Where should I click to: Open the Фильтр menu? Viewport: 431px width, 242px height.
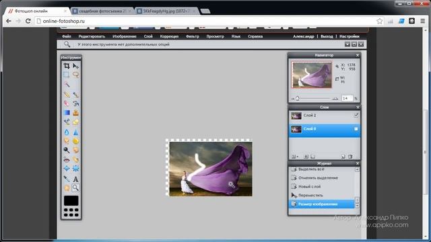193,36
